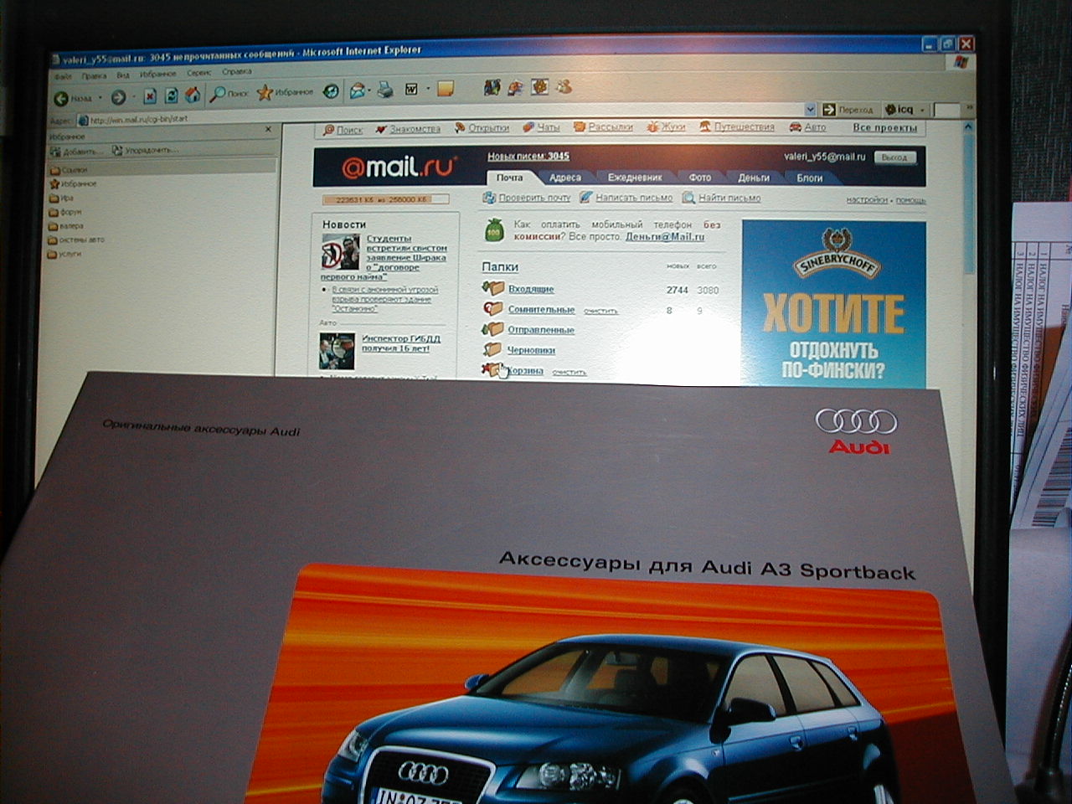Open the icq toolbar dropdown
Viewport: 1072px width, 804px height.
[922, 110]
